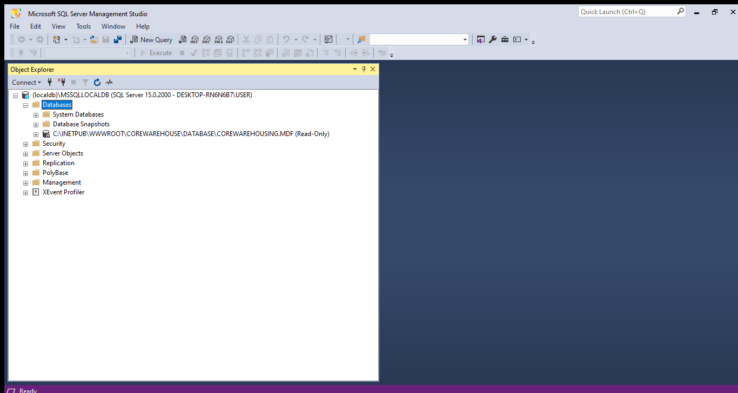This screenshot has height=393, width=738.
Task: Expand the System Databases folder
Action: [x=36, y=114]
